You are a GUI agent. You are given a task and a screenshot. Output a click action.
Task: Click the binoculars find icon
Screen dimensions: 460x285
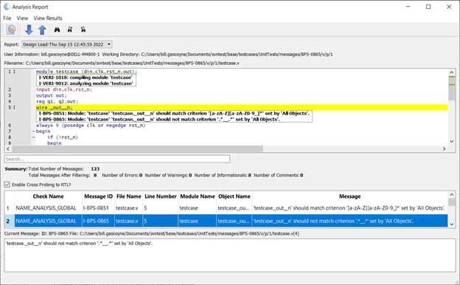57,30
